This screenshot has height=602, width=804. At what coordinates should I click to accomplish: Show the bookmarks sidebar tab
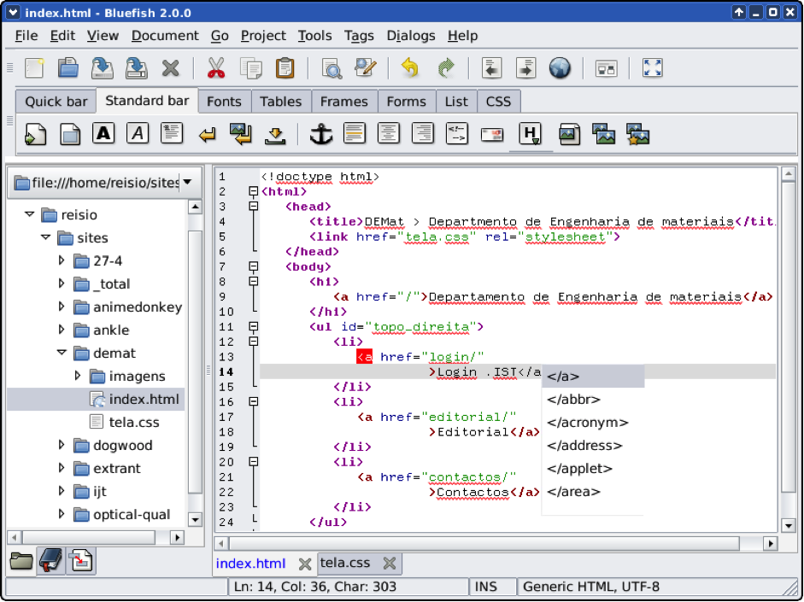(51, 561)
